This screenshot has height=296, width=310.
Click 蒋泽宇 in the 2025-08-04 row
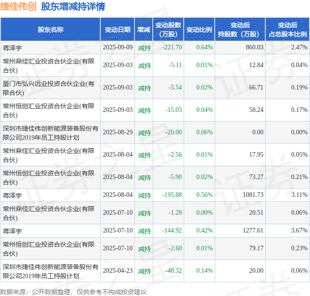12,196
